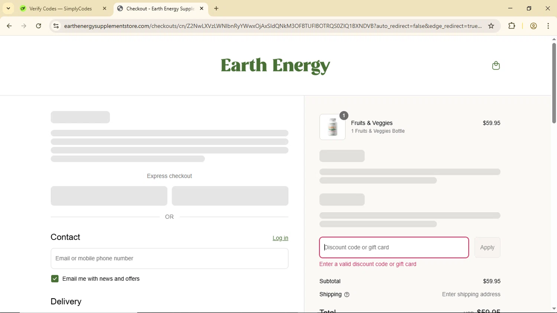Click the Contact heading
Viewport: 557px width, 313px height.
(65, 237)
